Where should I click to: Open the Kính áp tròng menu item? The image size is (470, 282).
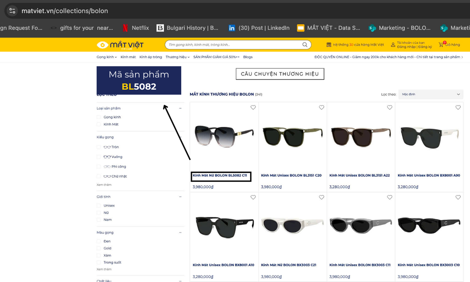[151, 57]
